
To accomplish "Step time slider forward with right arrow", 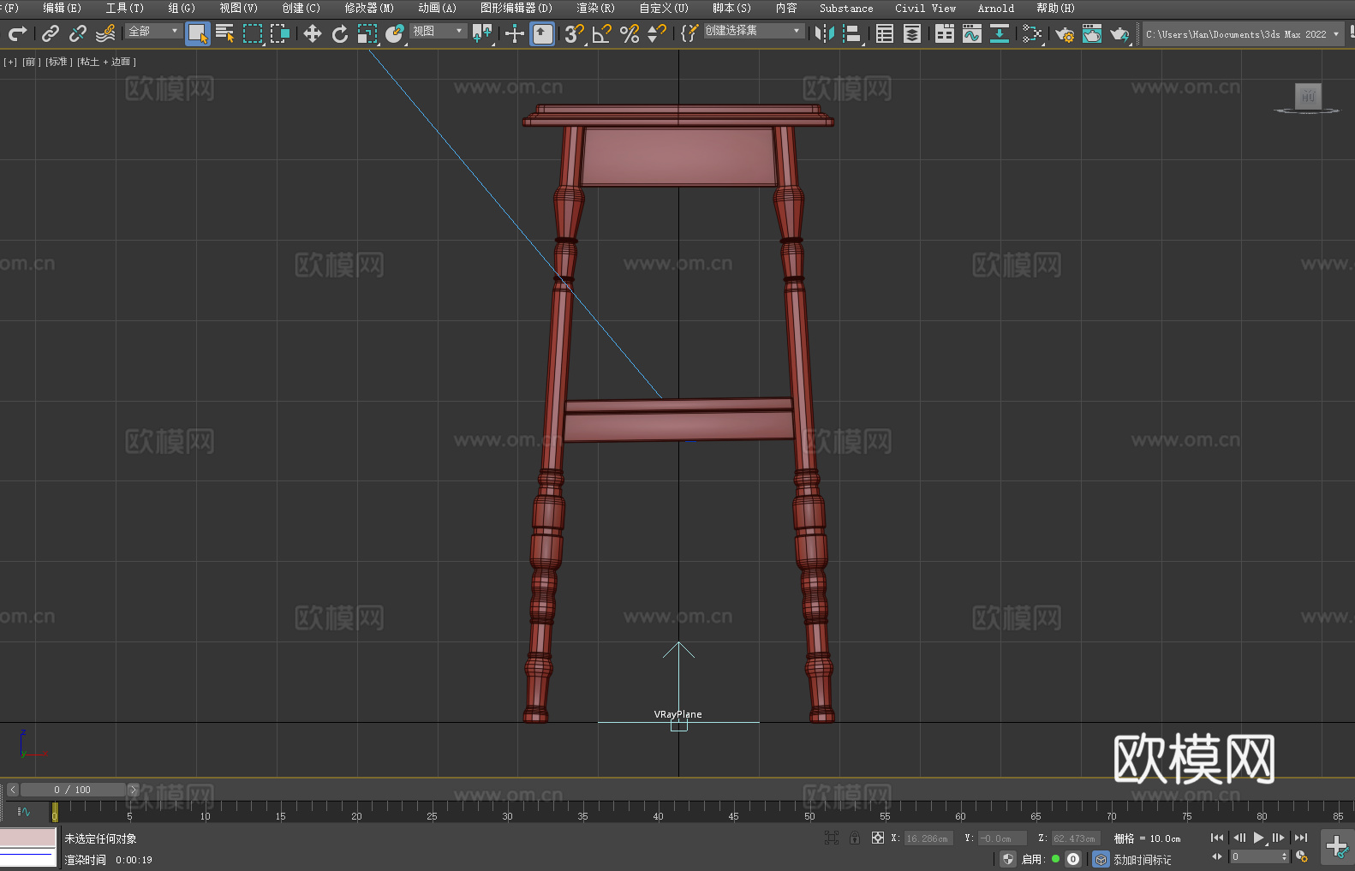I will coord(133,790).
